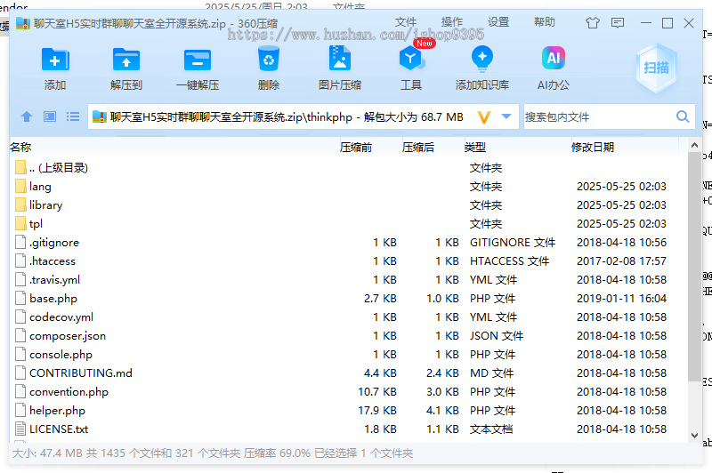Switch to the list view mode icon

(73, 117)
